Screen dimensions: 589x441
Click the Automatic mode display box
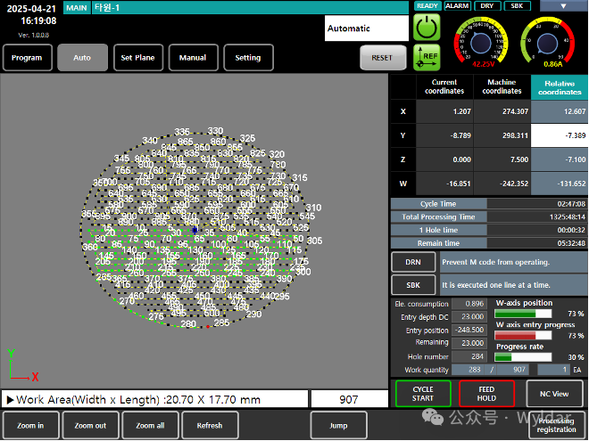coord(367,29)
